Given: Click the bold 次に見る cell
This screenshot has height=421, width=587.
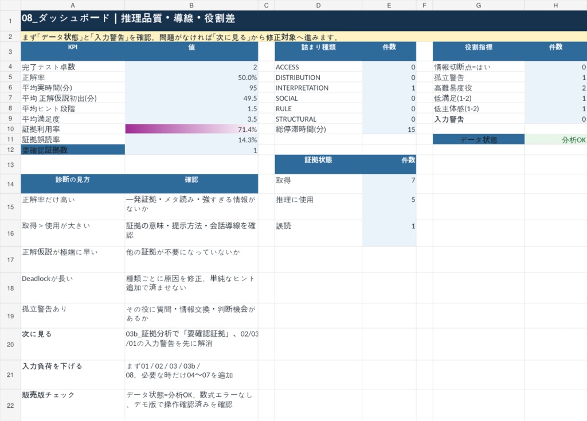Looking at the screenshot, I should (x=73, y=344).
